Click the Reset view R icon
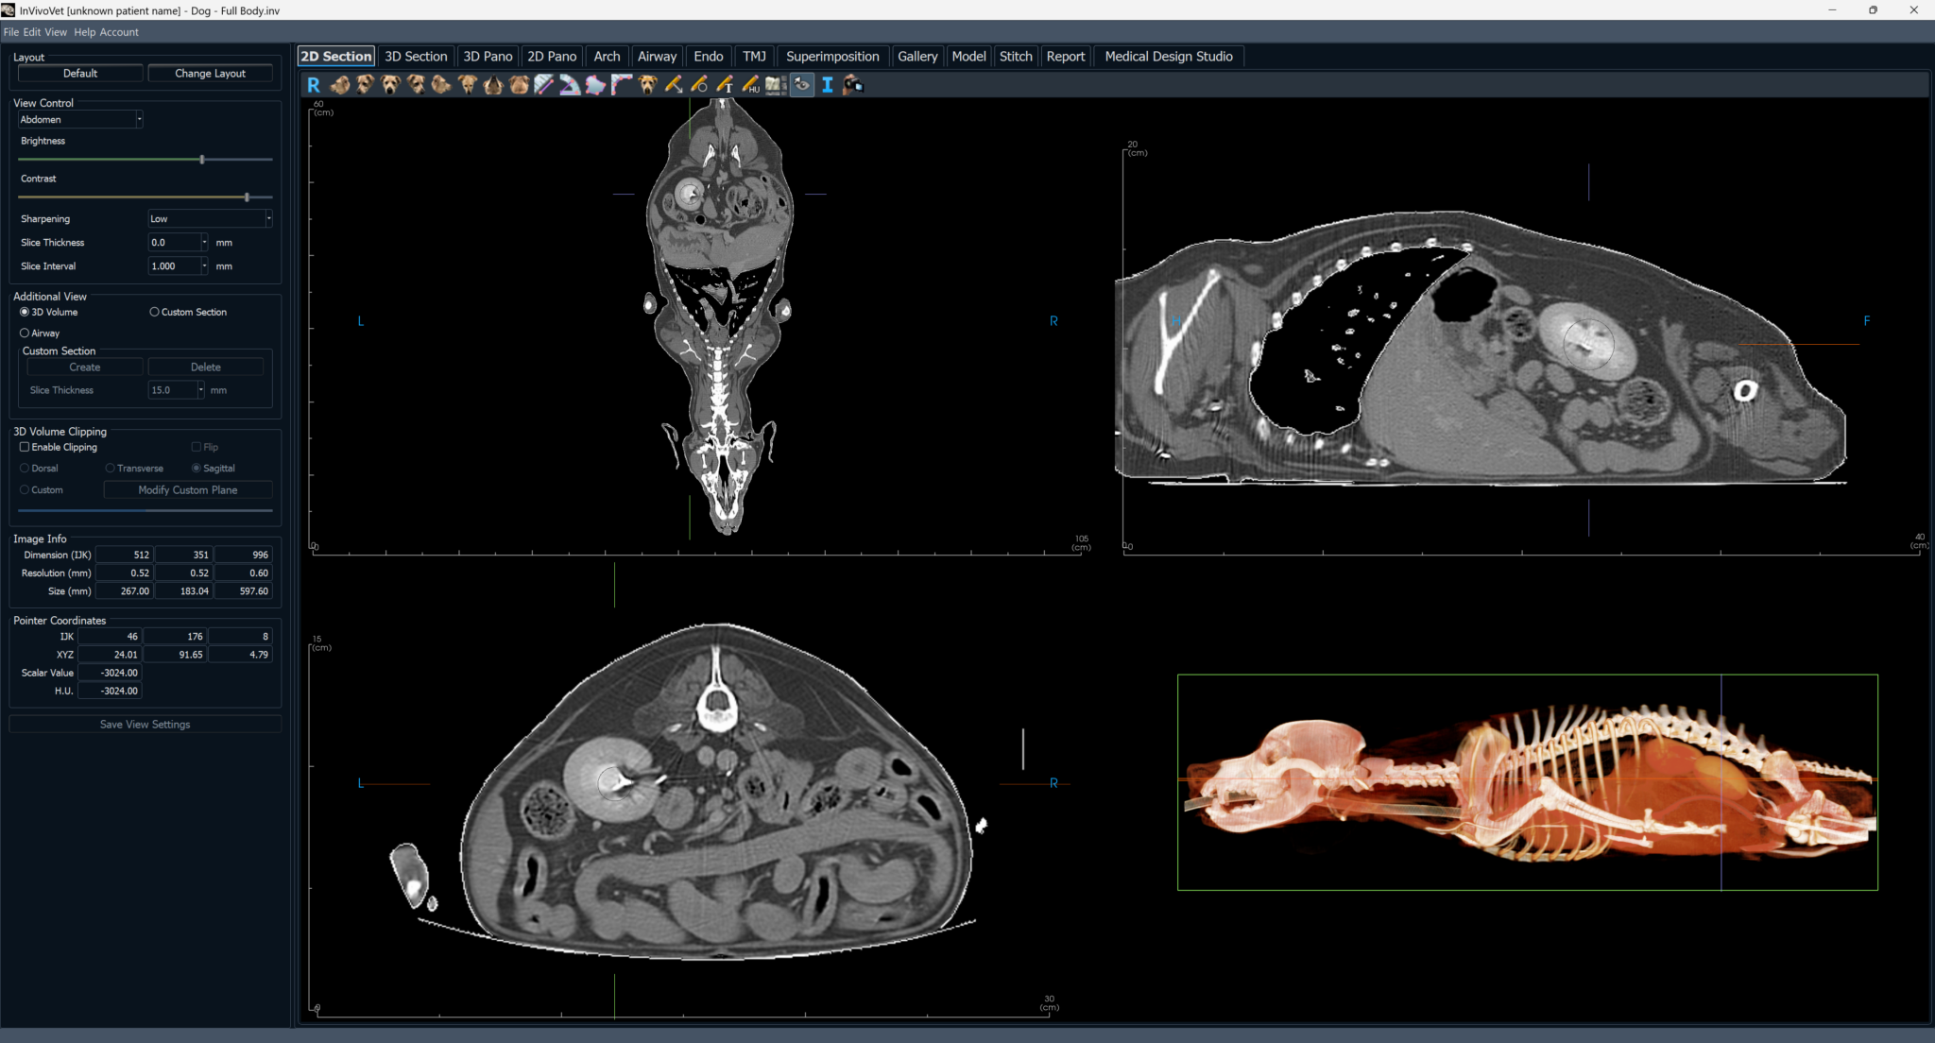 [314, 85]
